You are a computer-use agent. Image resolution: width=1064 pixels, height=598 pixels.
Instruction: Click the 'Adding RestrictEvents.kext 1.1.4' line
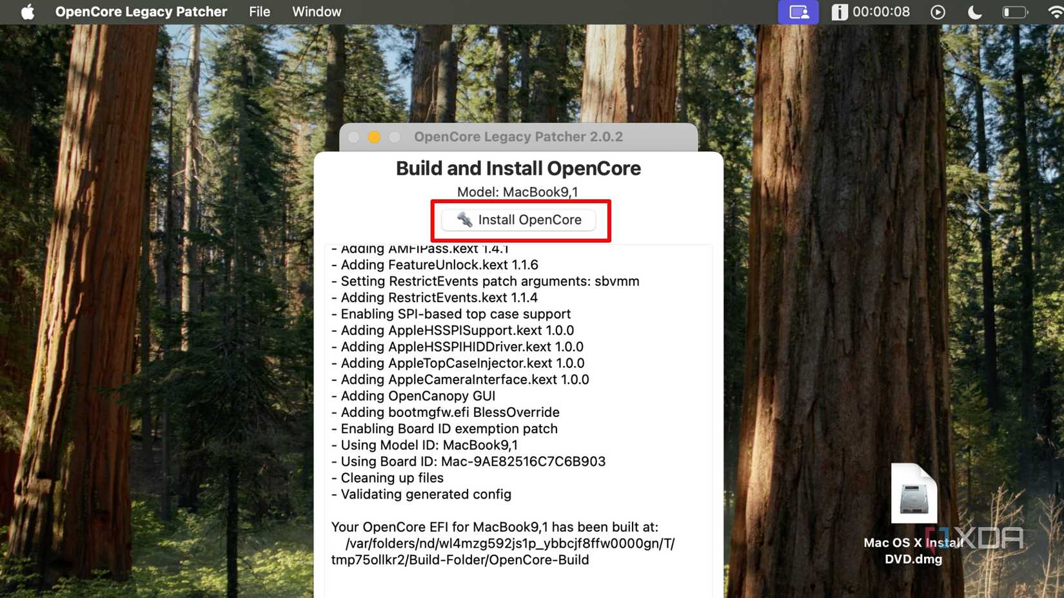pos(434,298)
